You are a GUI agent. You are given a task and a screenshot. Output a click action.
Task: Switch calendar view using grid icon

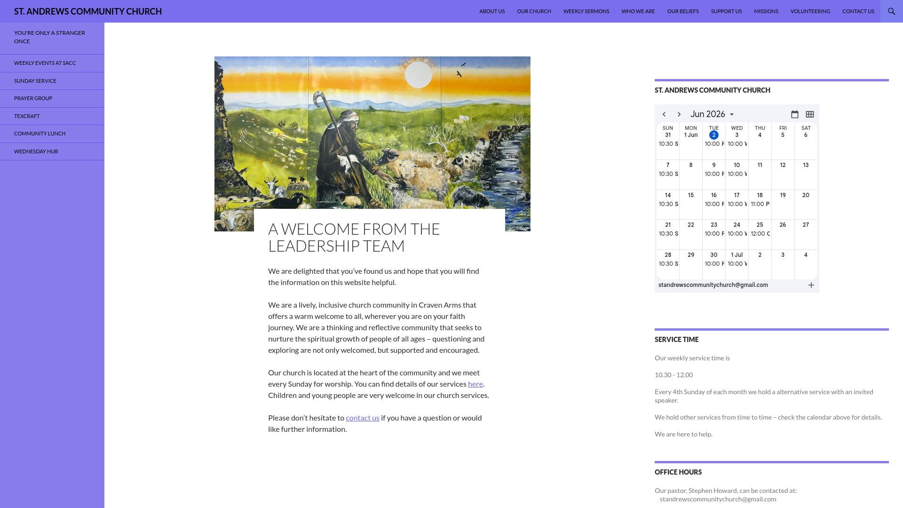[x=810, y=114]
